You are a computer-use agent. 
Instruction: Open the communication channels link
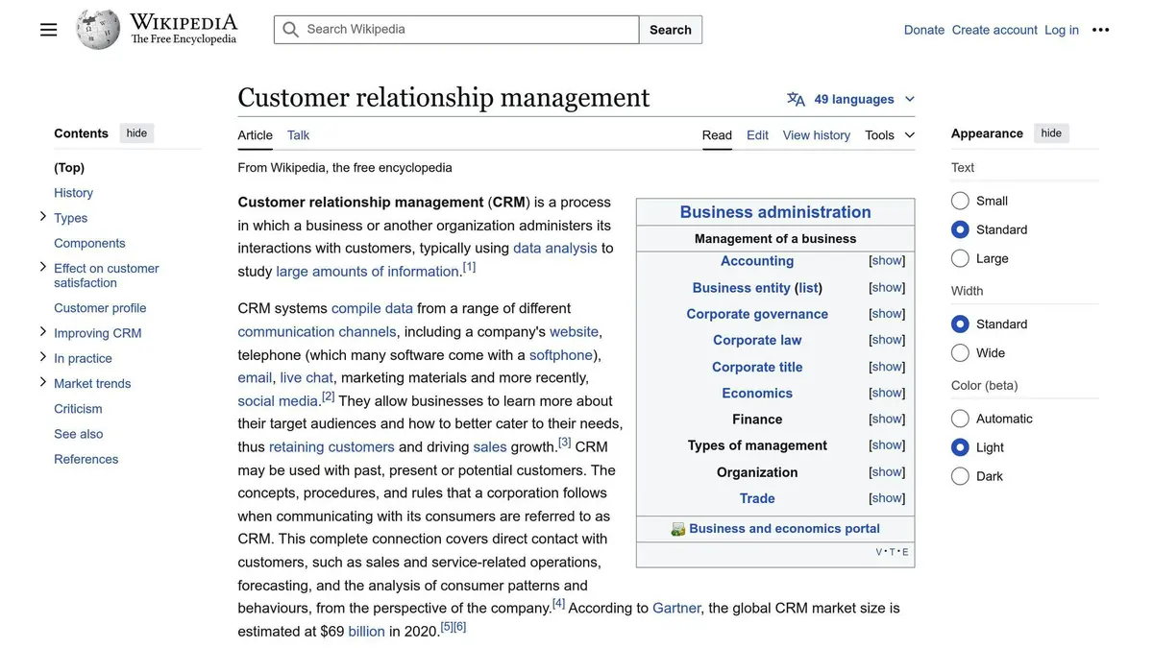click(317, 331)
